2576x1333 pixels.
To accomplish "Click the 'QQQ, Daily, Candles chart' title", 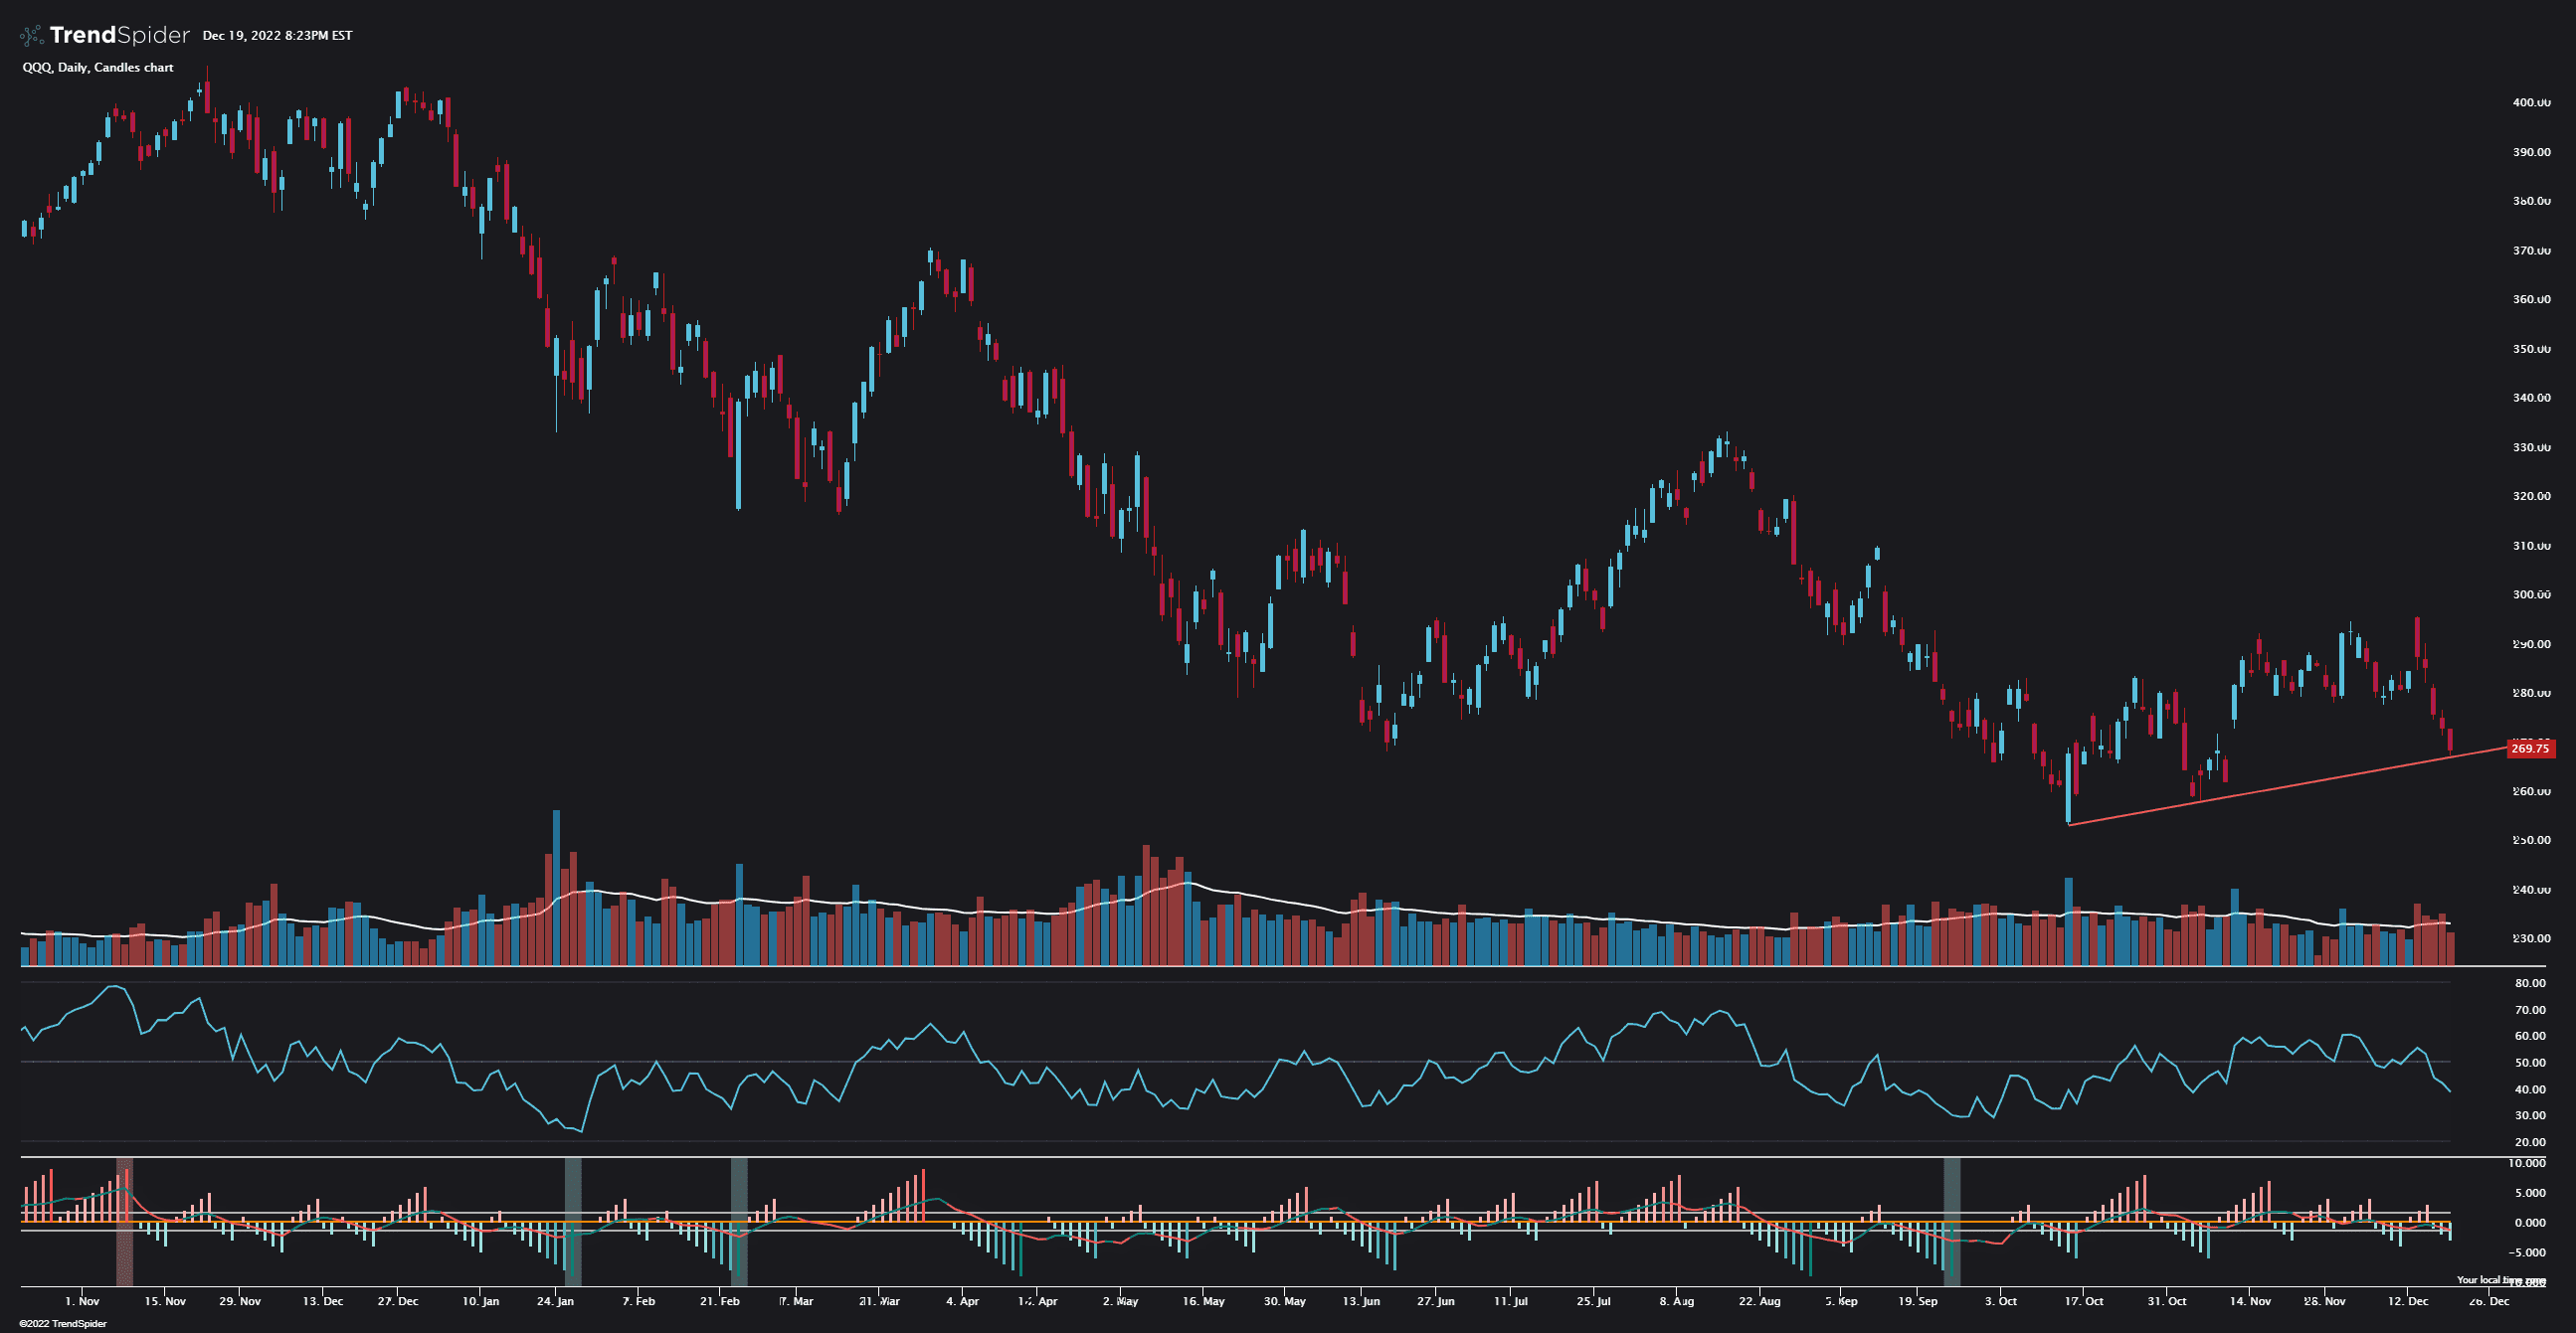I will pos(98,68).
